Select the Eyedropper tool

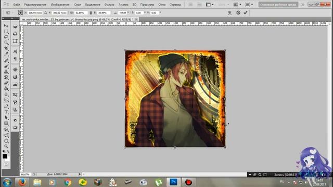click(x=6, y=55)
